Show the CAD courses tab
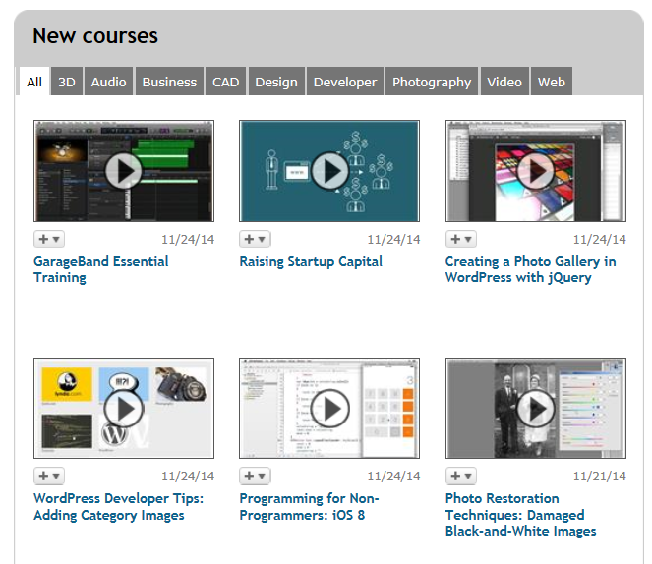Viewport: 652px width, 564px height. pyautogui.click(x=225, y=82)
